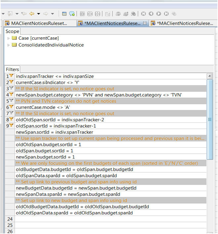Select filter 'indiv.spanTracker <= indiv.spanSize'

[110, 76]
